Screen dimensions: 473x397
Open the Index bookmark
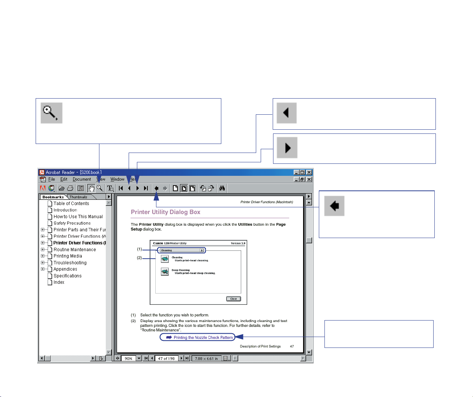pyautogui.click(x=59, y=282)
